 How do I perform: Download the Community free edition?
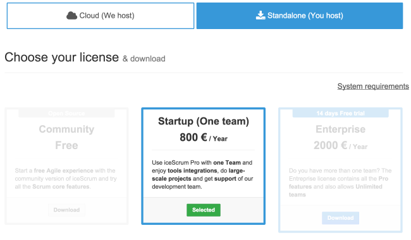click(66, 210)
